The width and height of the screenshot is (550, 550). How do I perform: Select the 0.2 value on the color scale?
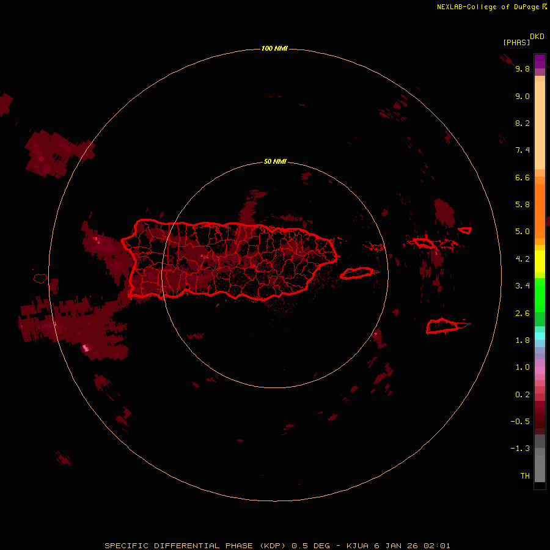(522, 395)
